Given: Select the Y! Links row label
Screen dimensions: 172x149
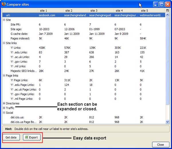Looking at the screenshot, I should 16,48.
